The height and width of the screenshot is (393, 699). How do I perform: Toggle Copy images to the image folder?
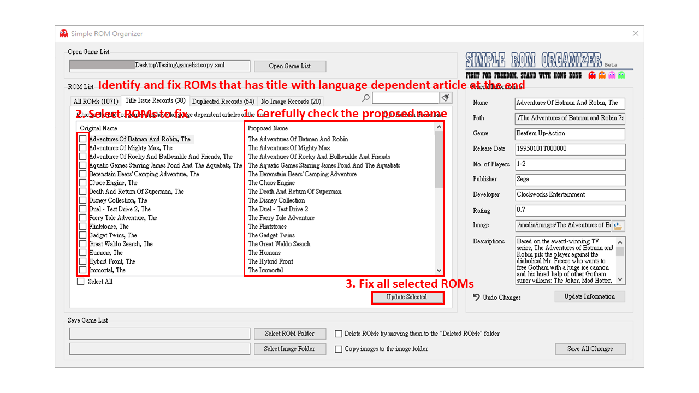point(339,349)
